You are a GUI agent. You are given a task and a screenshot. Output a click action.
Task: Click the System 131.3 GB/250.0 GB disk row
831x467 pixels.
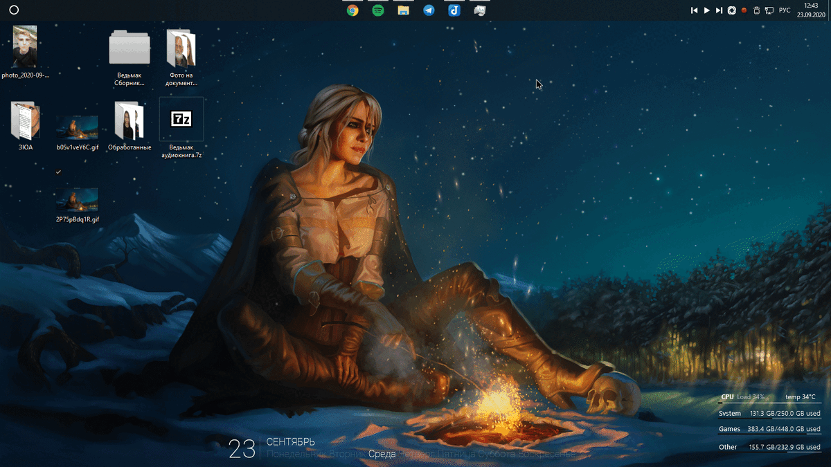click(x=769, y=414)
